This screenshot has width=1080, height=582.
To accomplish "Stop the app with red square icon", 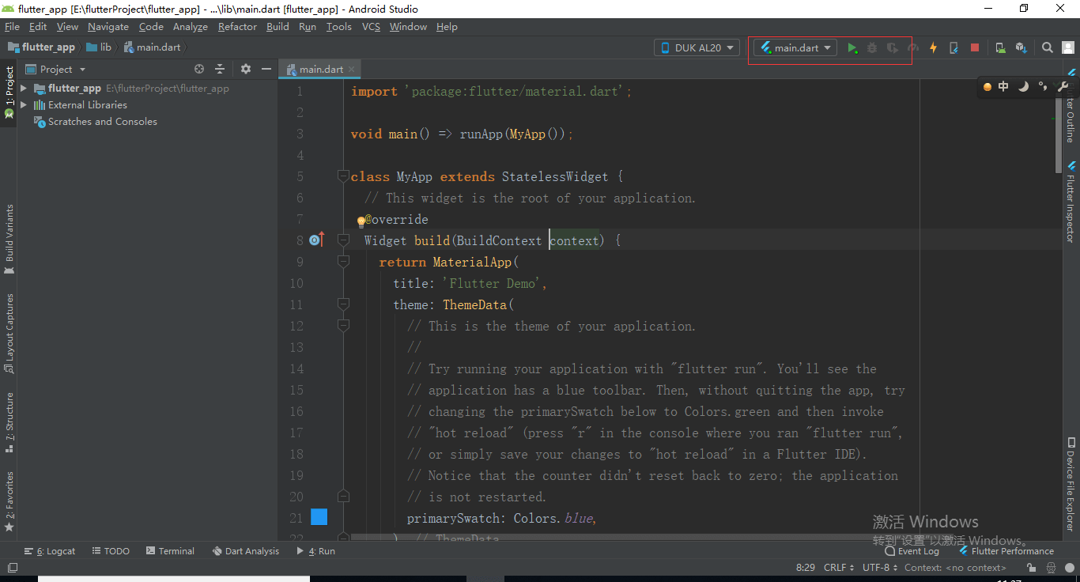I will [x=975, y=47].
